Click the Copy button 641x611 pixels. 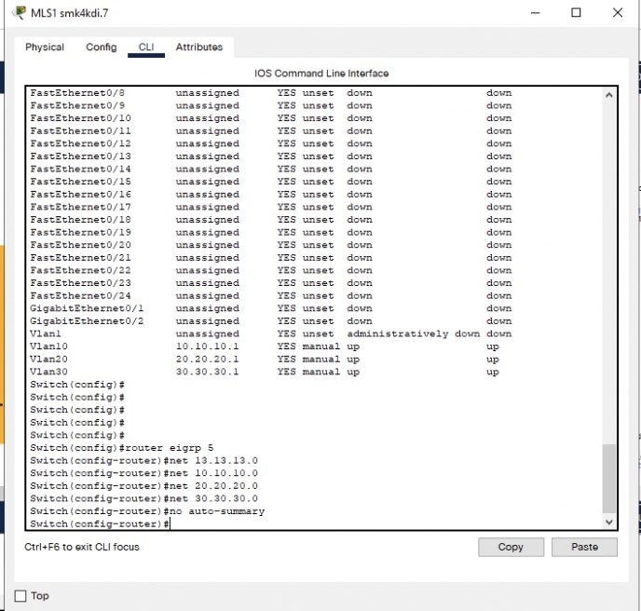(511, 547)
